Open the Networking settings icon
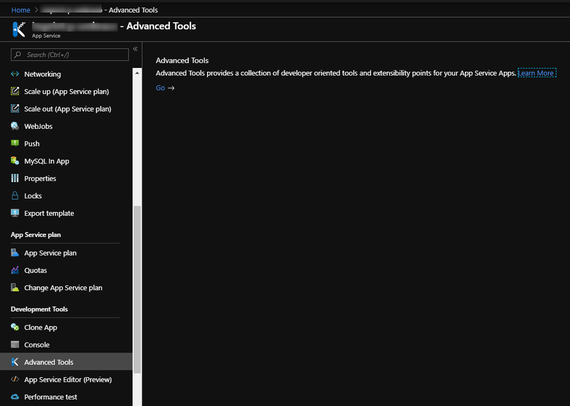570x406 pixels. (15, 74)
